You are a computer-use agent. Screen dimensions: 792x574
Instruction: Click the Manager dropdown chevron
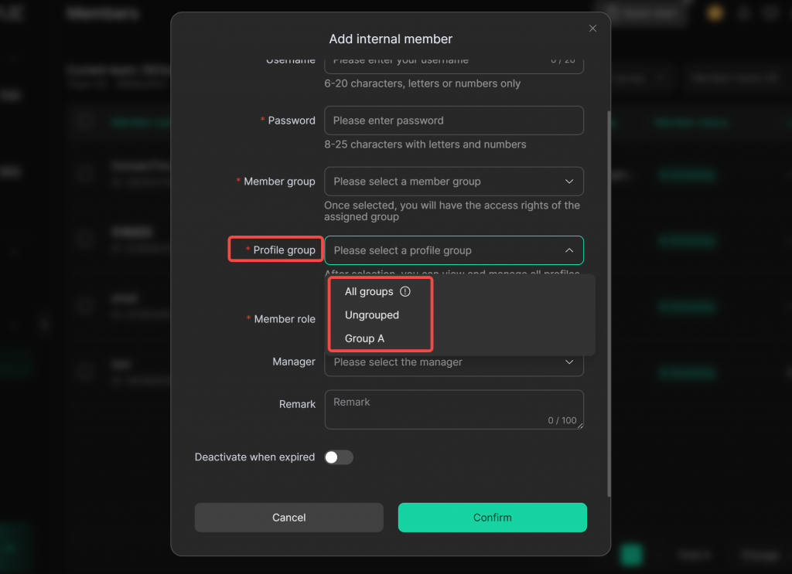coord(569,362)
